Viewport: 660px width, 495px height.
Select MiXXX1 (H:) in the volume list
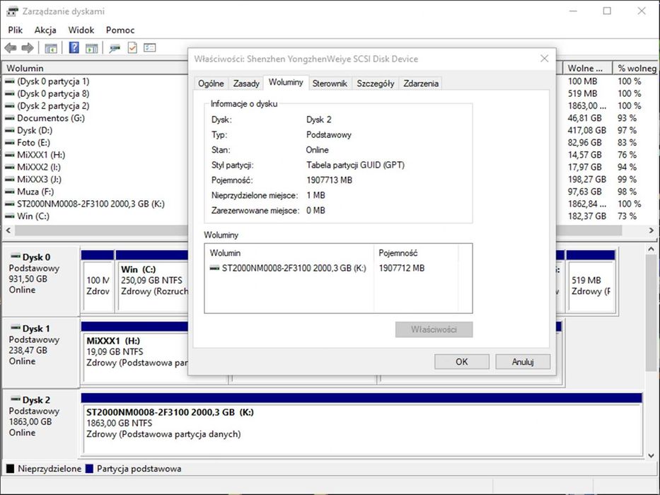(x=41, y=155)
